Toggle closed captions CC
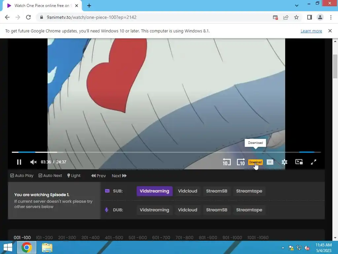Image resolution: width=338 pixels, height=254 pixels. 270,162
